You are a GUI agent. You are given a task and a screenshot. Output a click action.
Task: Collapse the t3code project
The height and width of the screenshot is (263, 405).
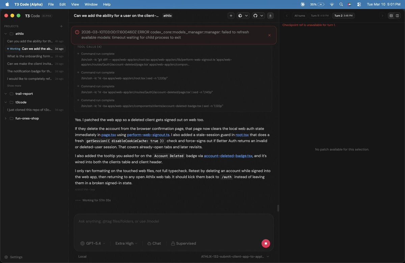pyautogui.click(x=6, y=102)
